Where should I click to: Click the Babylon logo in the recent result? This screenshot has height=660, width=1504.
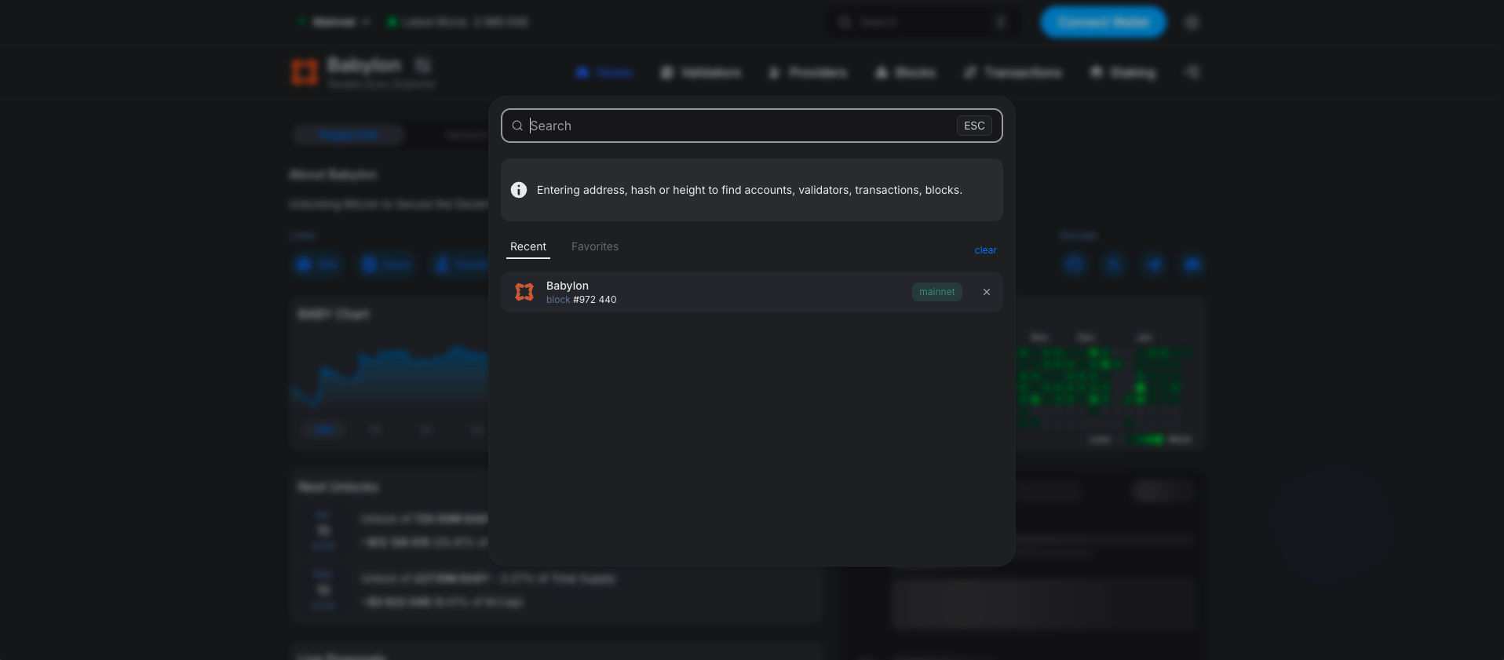pyautogui.click(x=524, y=292)
